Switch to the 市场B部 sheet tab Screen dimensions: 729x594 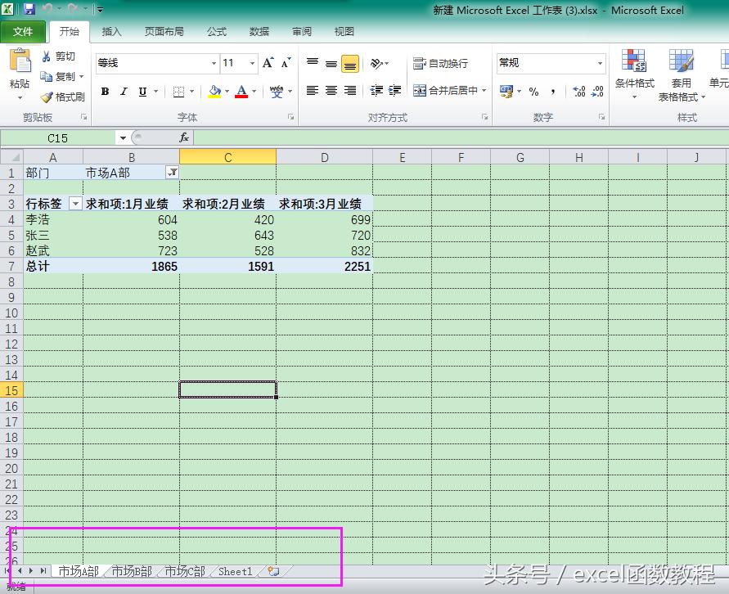132,571
